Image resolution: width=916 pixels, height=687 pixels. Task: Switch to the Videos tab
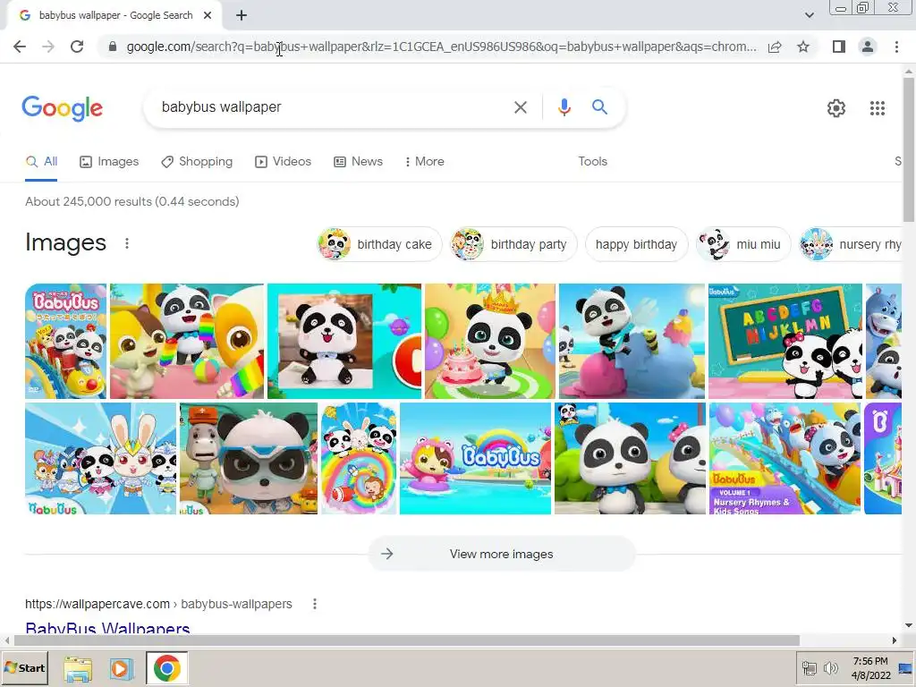click(x=284, y=162)
